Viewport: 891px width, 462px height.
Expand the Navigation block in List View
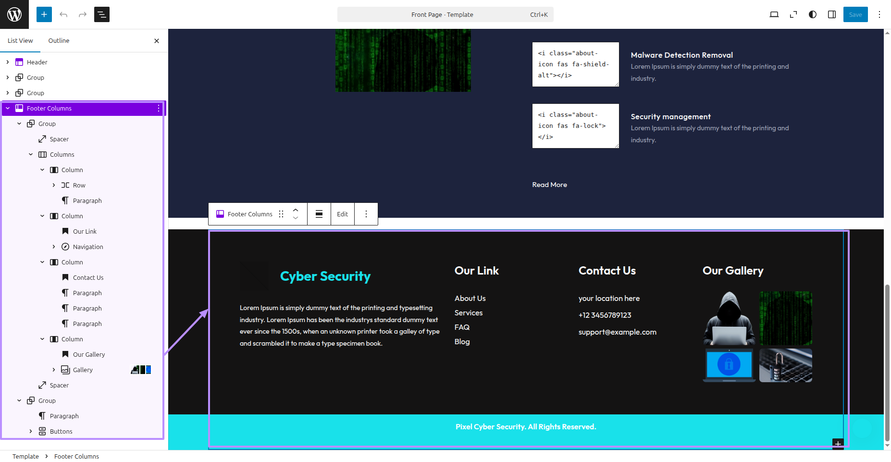[54, 247]
